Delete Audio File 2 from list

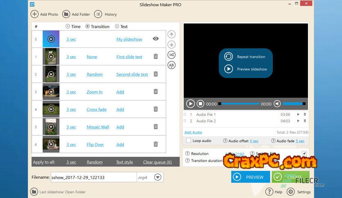click(x=305, y=121)
